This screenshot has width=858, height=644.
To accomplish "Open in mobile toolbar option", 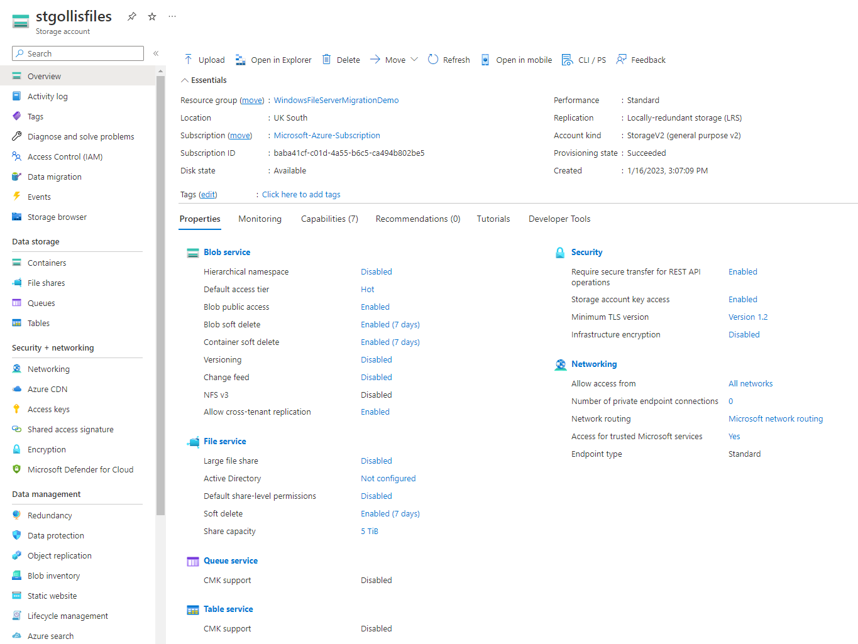I will 516,60.
